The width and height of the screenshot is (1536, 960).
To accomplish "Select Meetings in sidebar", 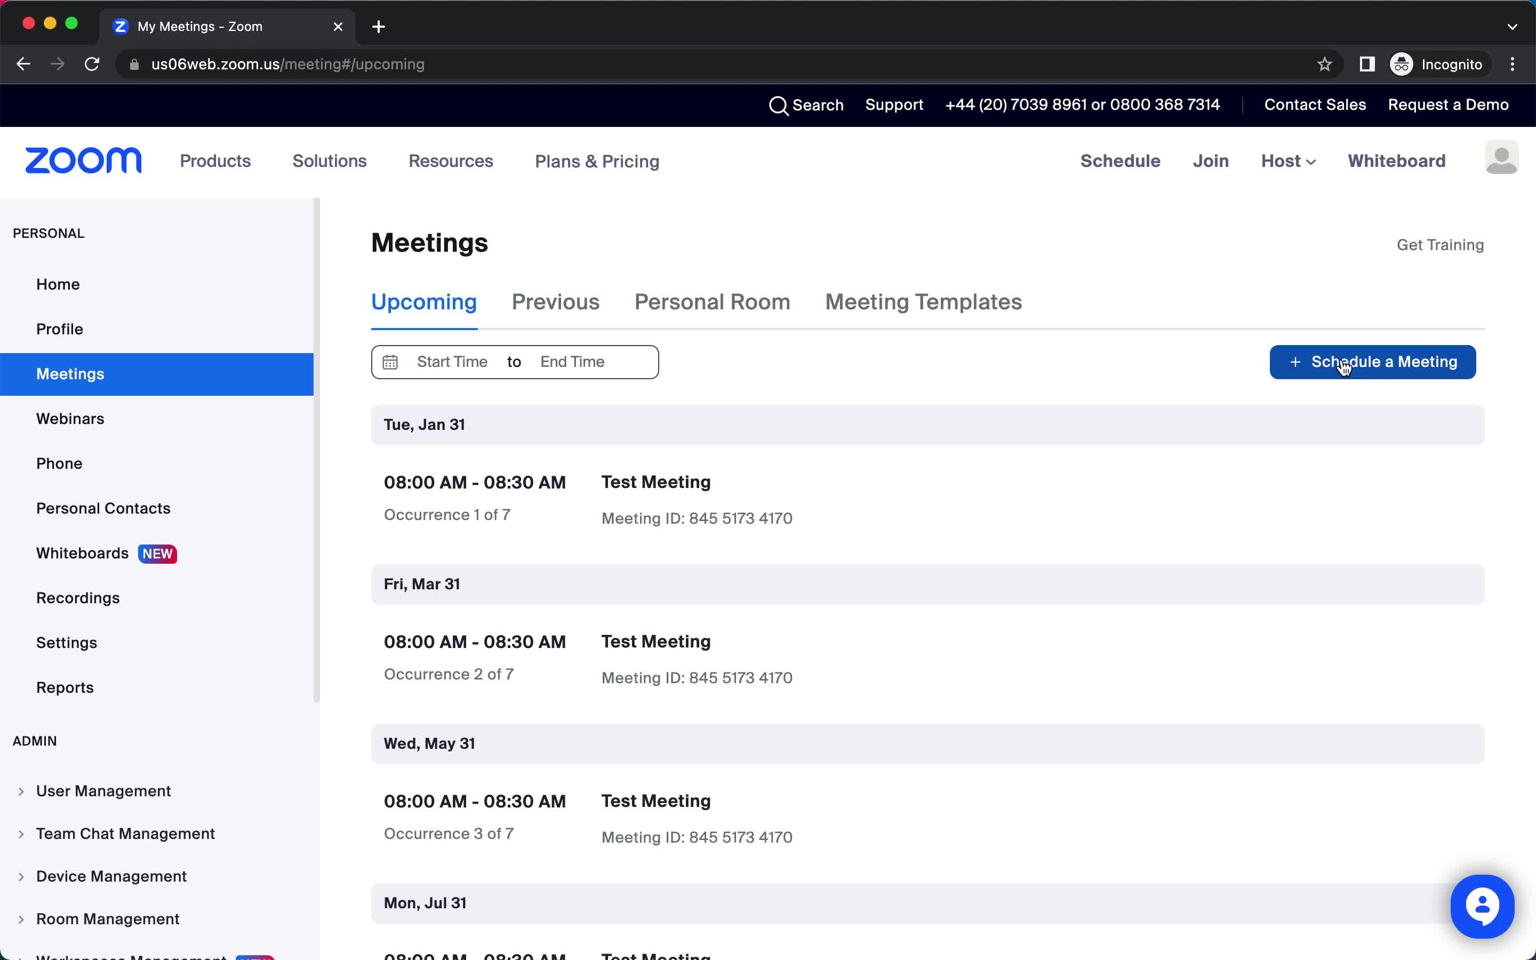I will (157, 374).
